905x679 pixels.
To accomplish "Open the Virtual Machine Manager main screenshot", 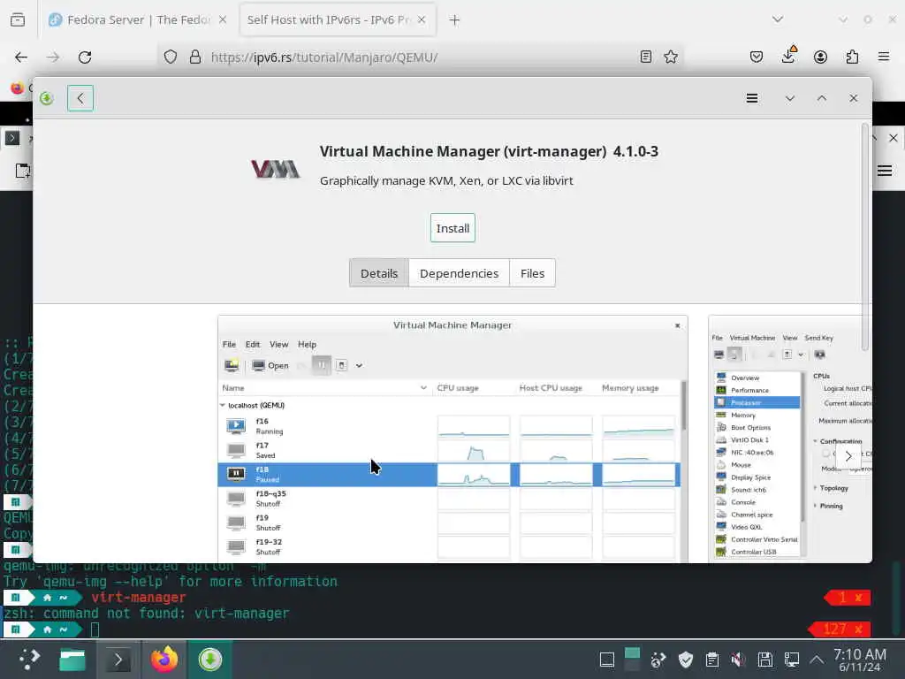I will (x=452, y=439).
